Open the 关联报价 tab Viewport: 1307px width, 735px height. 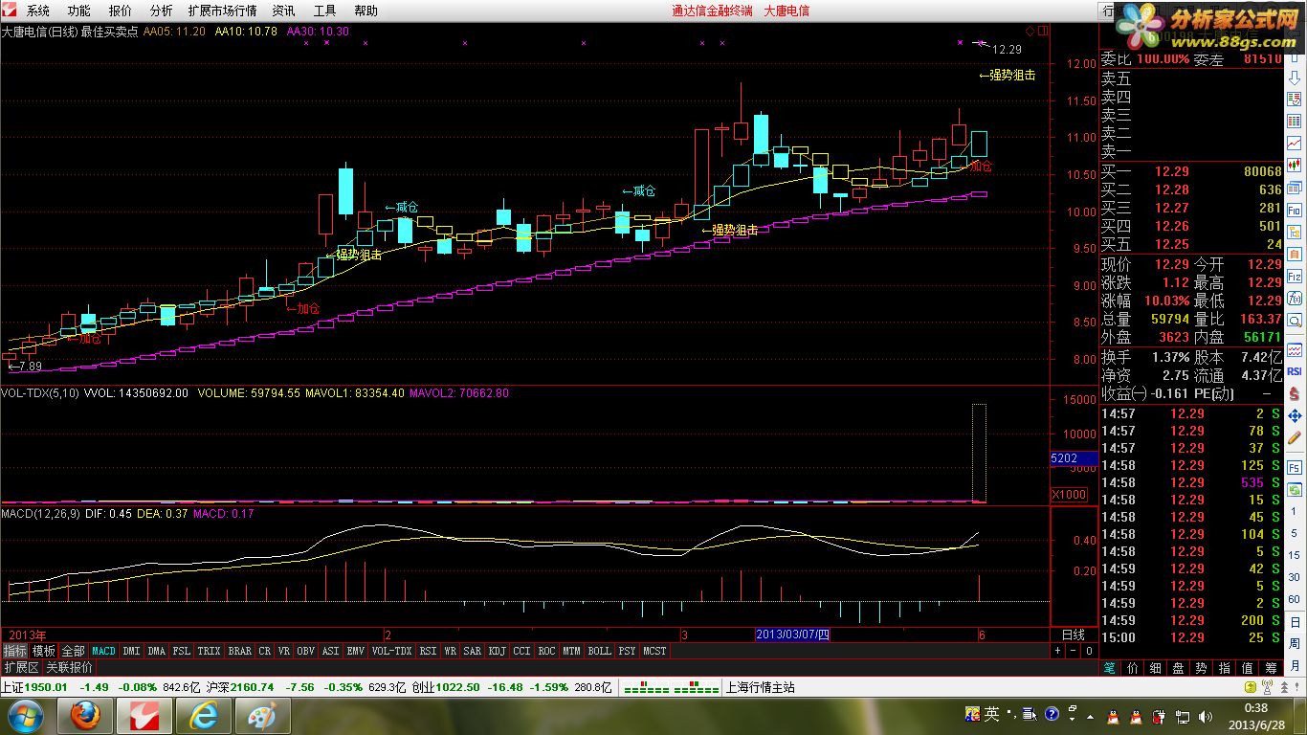coord(70,667)
